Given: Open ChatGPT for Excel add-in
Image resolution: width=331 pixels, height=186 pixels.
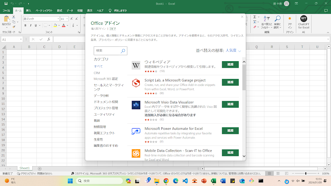Looking at the screenshot, I should [x=304, y=22].
